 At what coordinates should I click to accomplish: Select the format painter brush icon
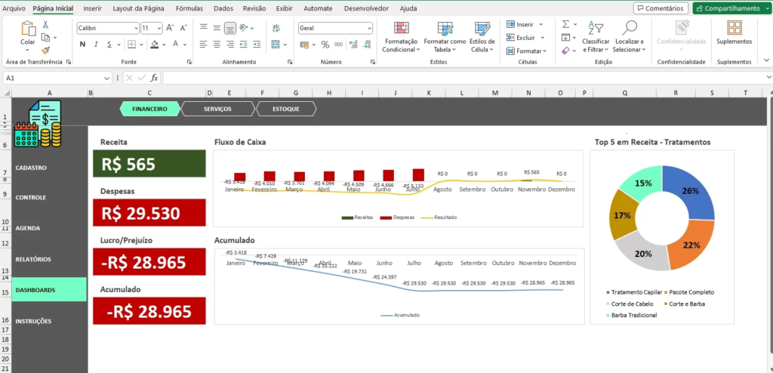click(x=46, y=49)
